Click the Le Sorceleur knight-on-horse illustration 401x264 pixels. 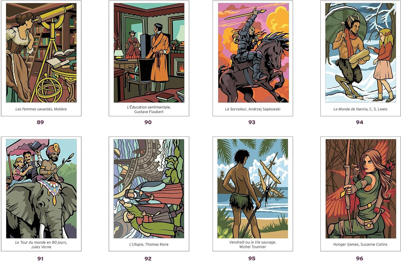(x=253, y=53)
